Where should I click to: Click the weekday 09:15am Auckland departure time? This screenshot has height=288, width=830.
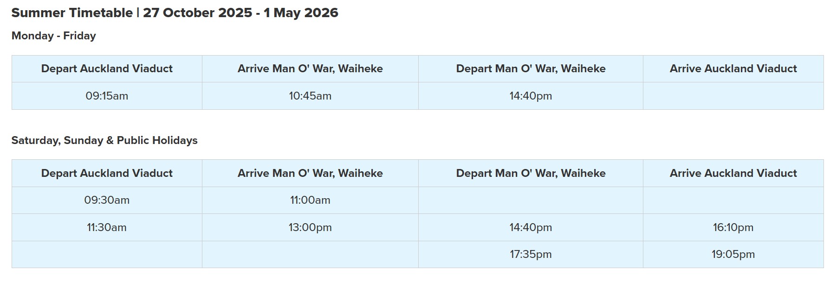[107, 96]
